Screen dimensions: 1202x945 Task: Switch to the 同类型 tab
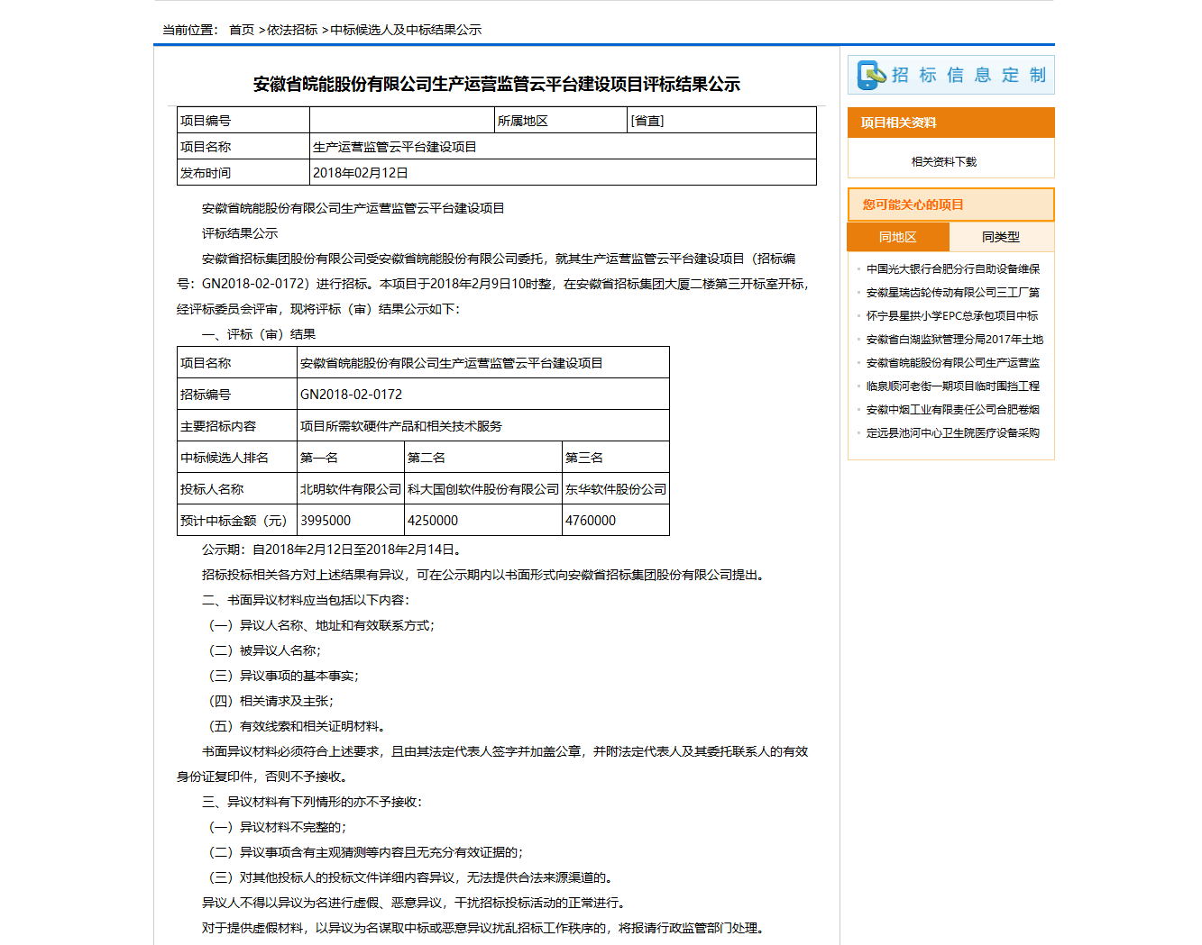1001,237
